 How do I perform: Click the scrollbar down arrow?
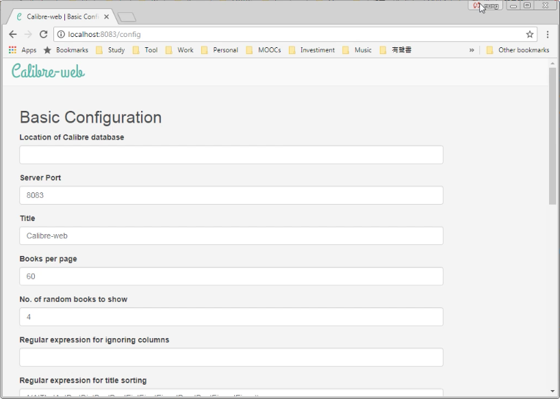coord(552,391)
